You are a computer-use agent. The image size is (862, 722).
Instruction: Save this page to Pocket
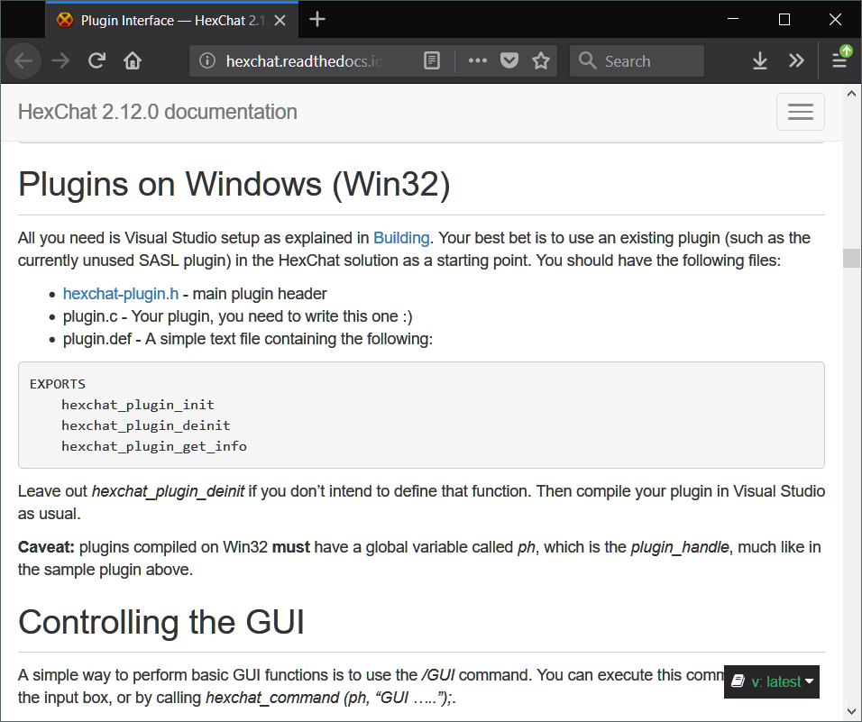pyautogui.click(x=509, y=61)
